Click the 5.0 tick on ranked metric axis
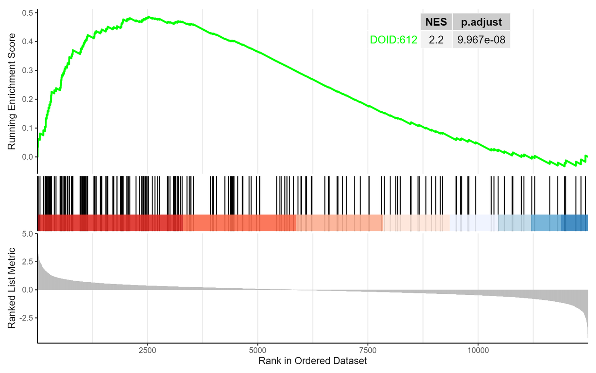 click(27, 234)
